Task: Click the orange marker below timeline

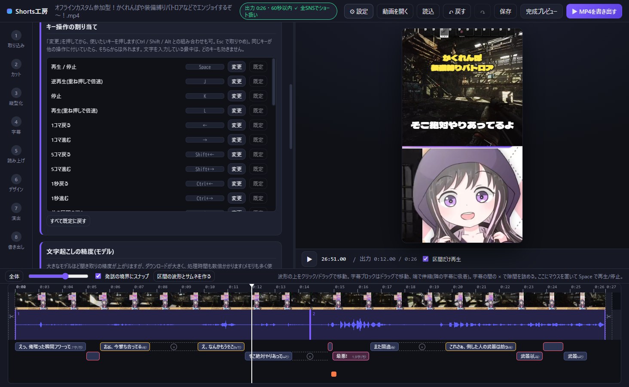Action: [x=334, y=374]
